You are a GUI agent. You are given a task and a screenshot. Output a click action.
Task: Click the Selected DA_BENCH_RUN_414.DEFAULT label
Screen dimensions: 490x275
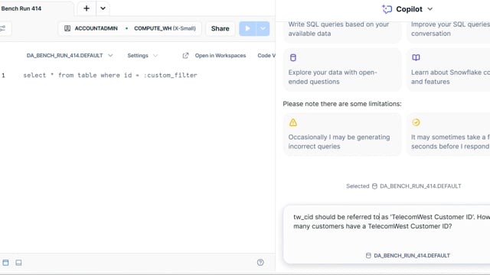(403, 186)
